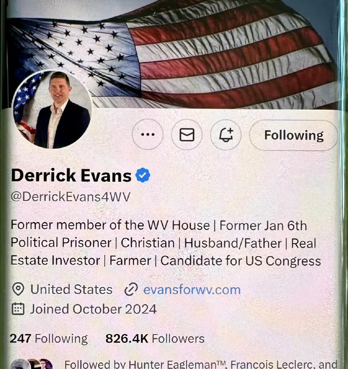Open the circular profile photo
This screenshot has width=348, height=369.
coord(52,110)
